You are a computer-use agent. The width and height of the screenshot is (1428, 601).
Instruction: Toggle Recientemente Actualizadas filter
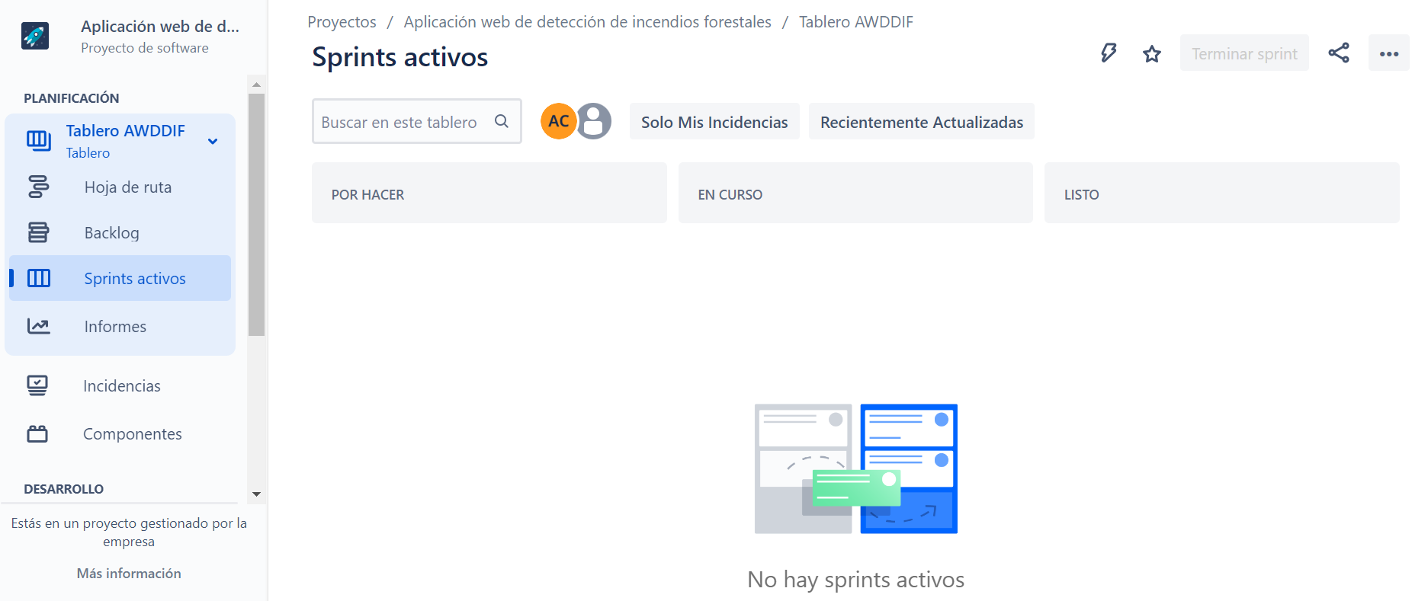[x=922, y=121]
